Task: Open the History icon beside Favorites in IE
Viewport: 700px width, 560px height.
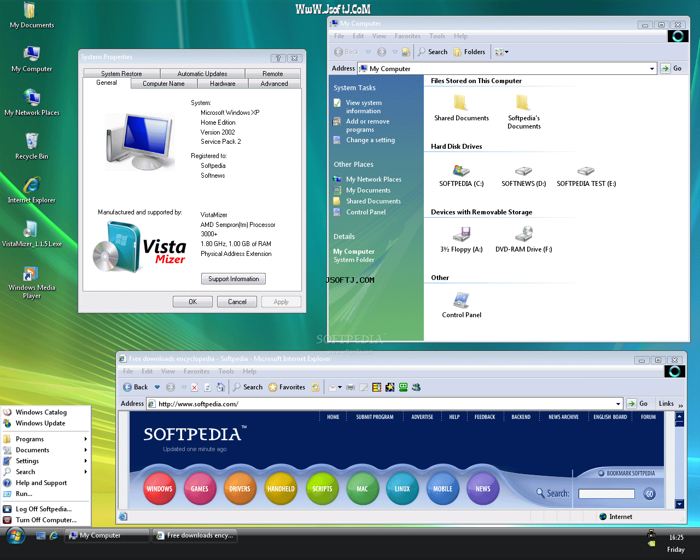Action: [x=316, y=387]
